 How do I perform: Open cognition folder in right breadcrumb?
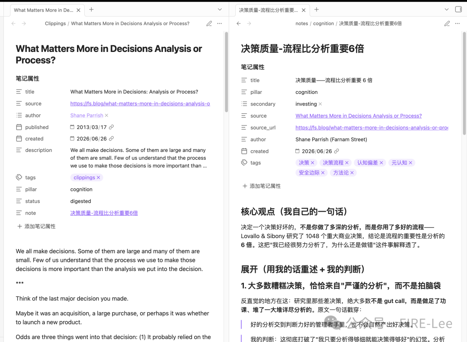click(x=323, y=23)
